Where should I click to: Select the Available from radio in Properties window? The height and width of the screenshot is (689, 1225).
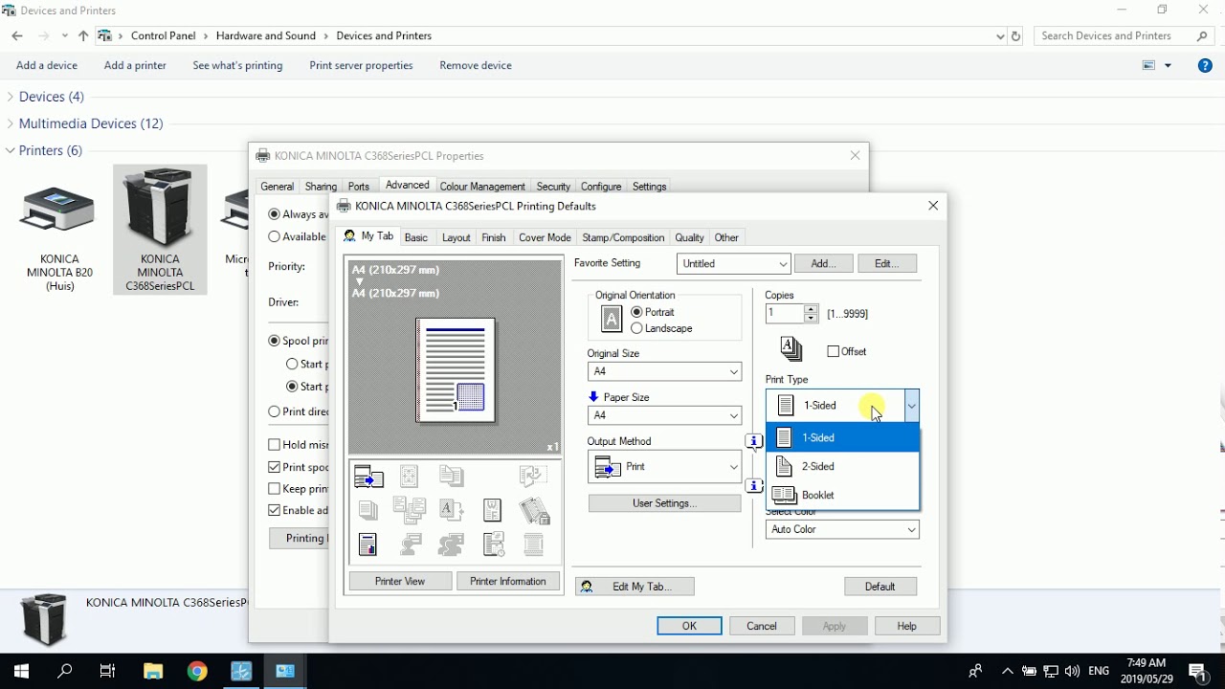point(275,236)
